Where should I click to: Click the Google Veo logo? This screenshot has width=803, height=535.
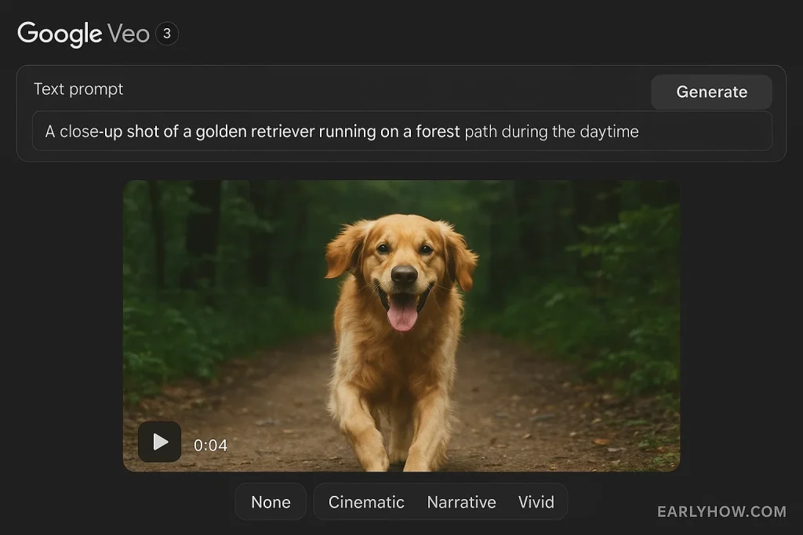point(83,34)
